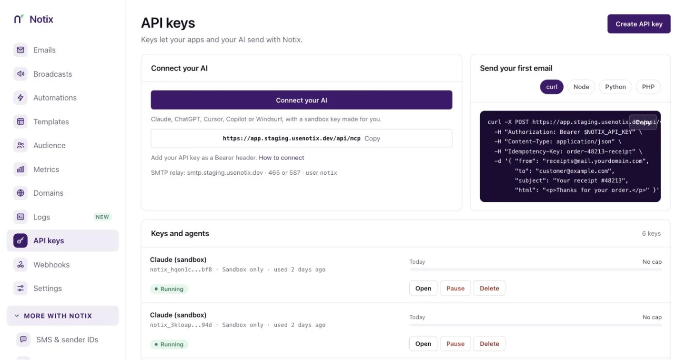
Task: Click the Notix logo icon
Action: point(19,19)
